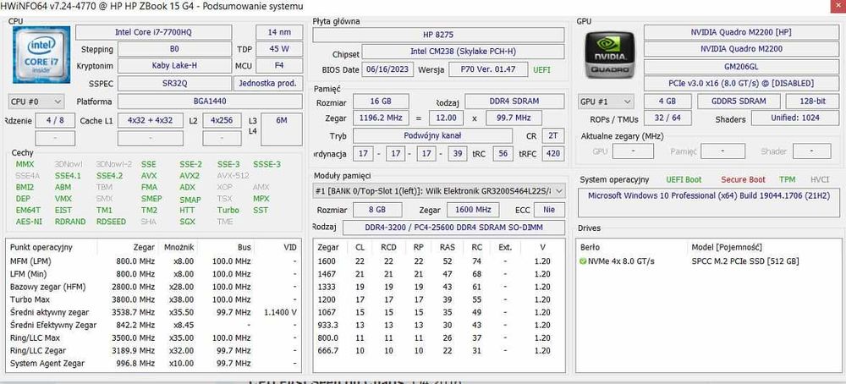This screenshot has height=384, width=846.
Task: Click the tRFC value 420
Action: (553, 154)
